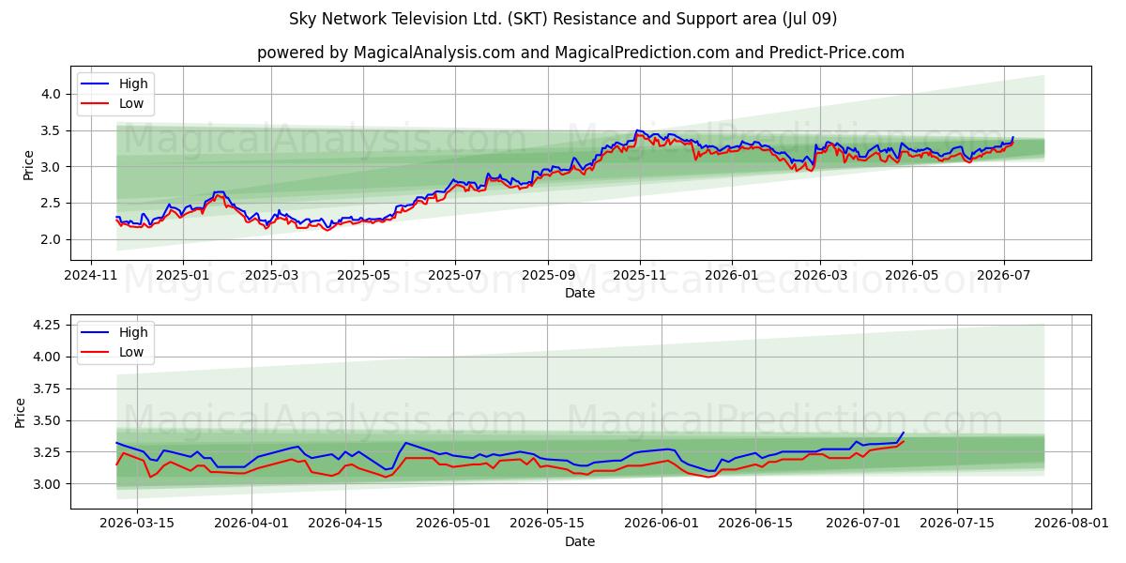Click the '2025-05' tick label
The height and width of the screenshot is (563, 1126).
[363, 275]
